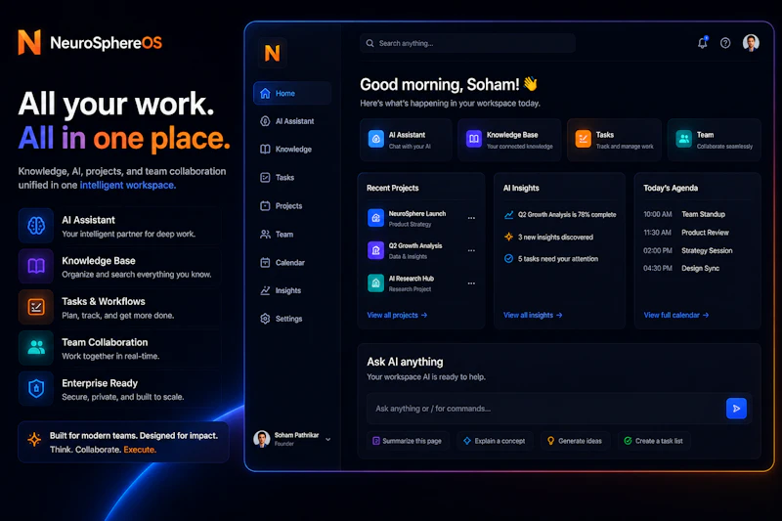The width and height of the screenshot is (782, 521).
Task: Open notifications bell
Action: tap(702, 43)
